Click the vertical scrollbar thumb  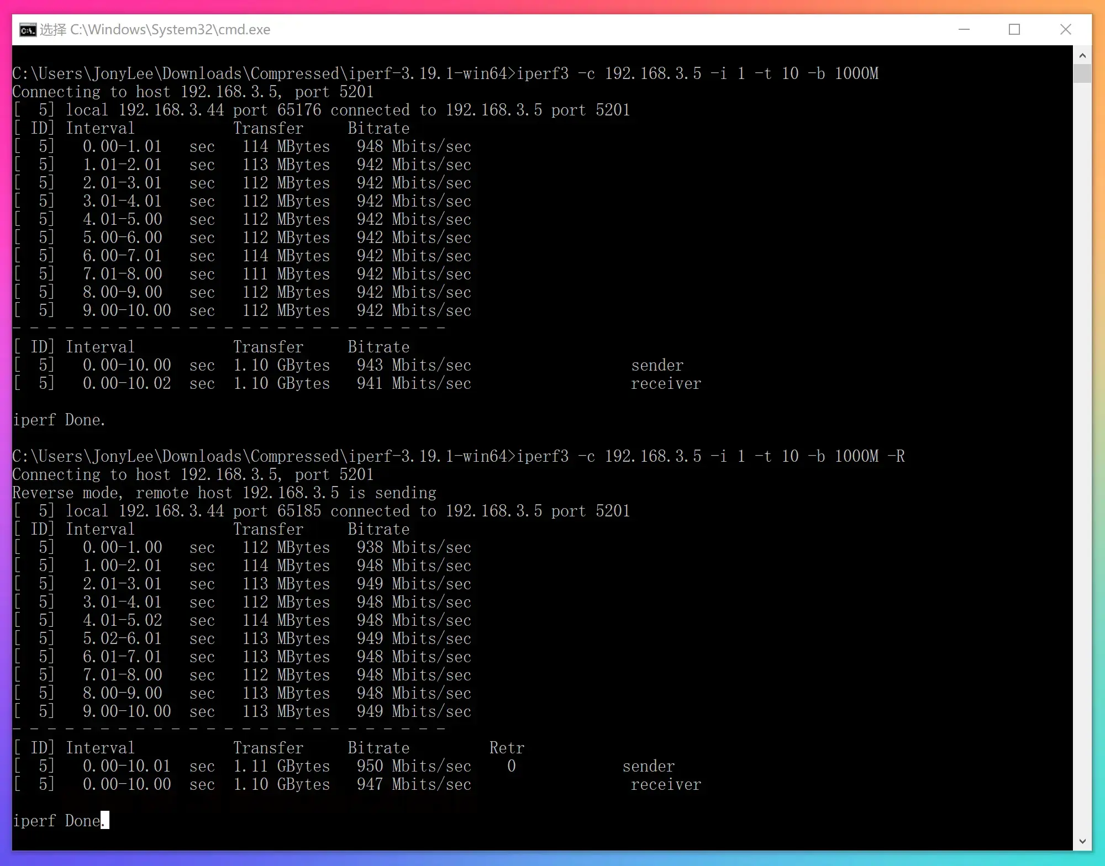[1082, 73]
